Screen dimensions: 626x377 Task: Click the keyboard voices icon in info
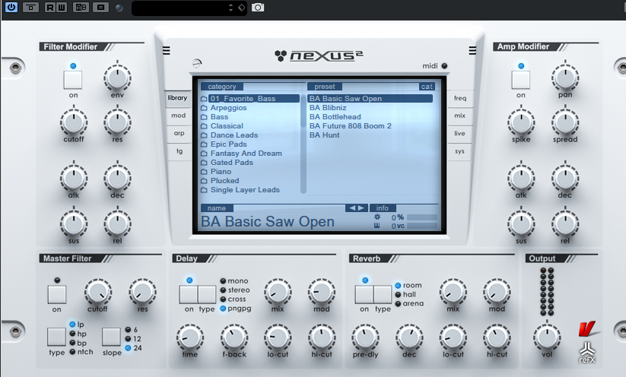(377, 226)
